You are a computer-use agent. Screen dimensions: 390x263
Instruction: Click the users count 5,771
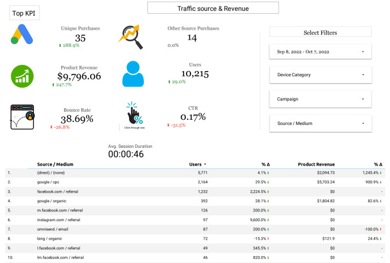coord(202,172)
